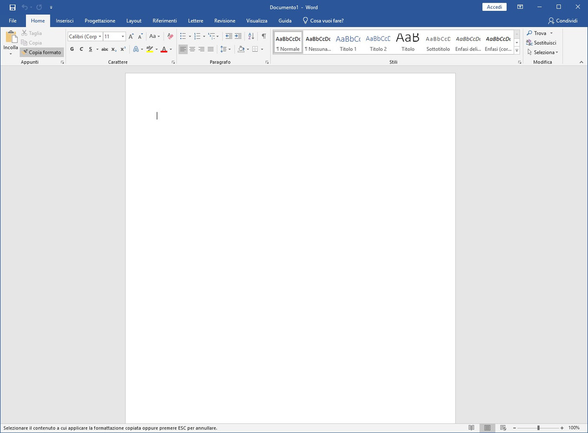Click the sort A-Z icon
This screenshot has height=433, width=588.
tap(251, 36)
